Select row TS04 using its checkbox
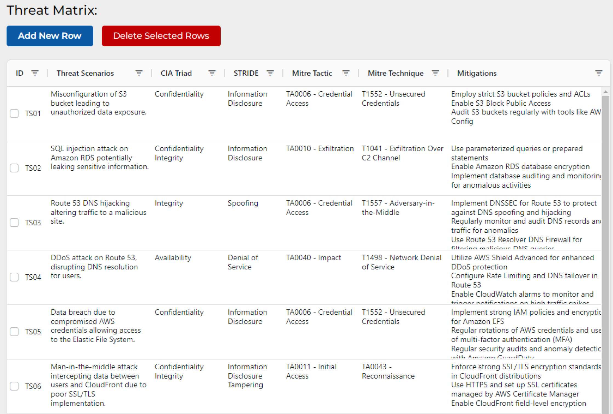Screen dimensions: 613x414 pos(14,277)
